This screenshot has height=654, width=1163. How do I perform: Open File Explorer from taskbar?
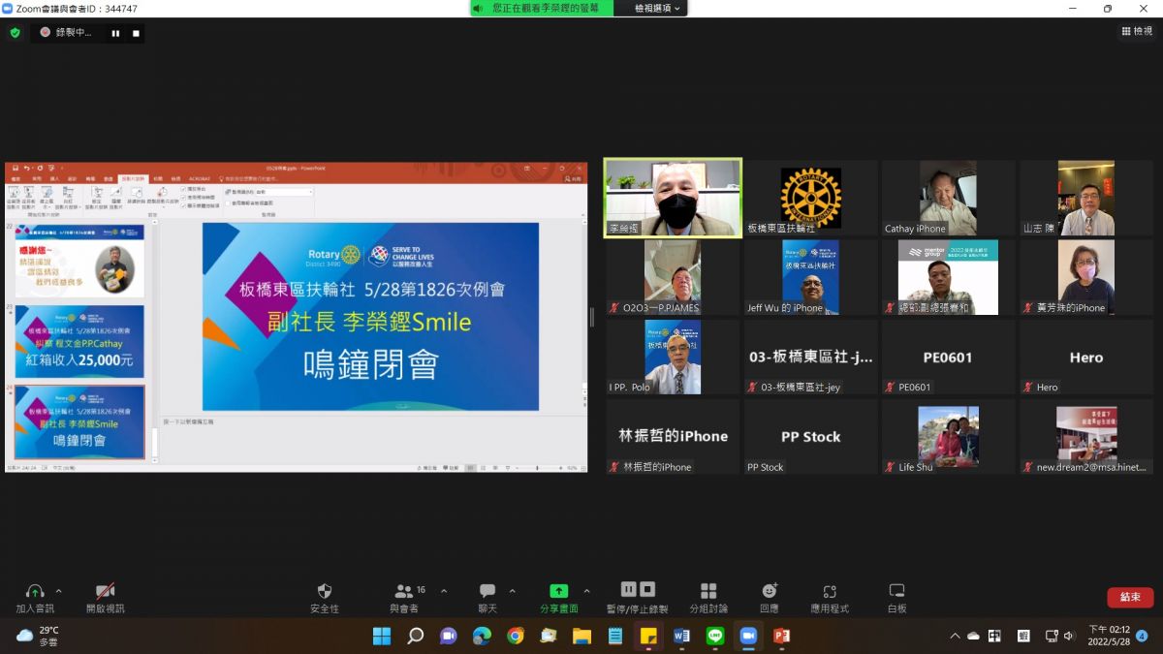581,636
